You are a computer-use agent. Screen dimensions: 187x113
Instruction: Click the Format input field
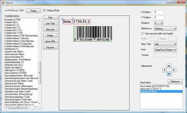point(165,55)
